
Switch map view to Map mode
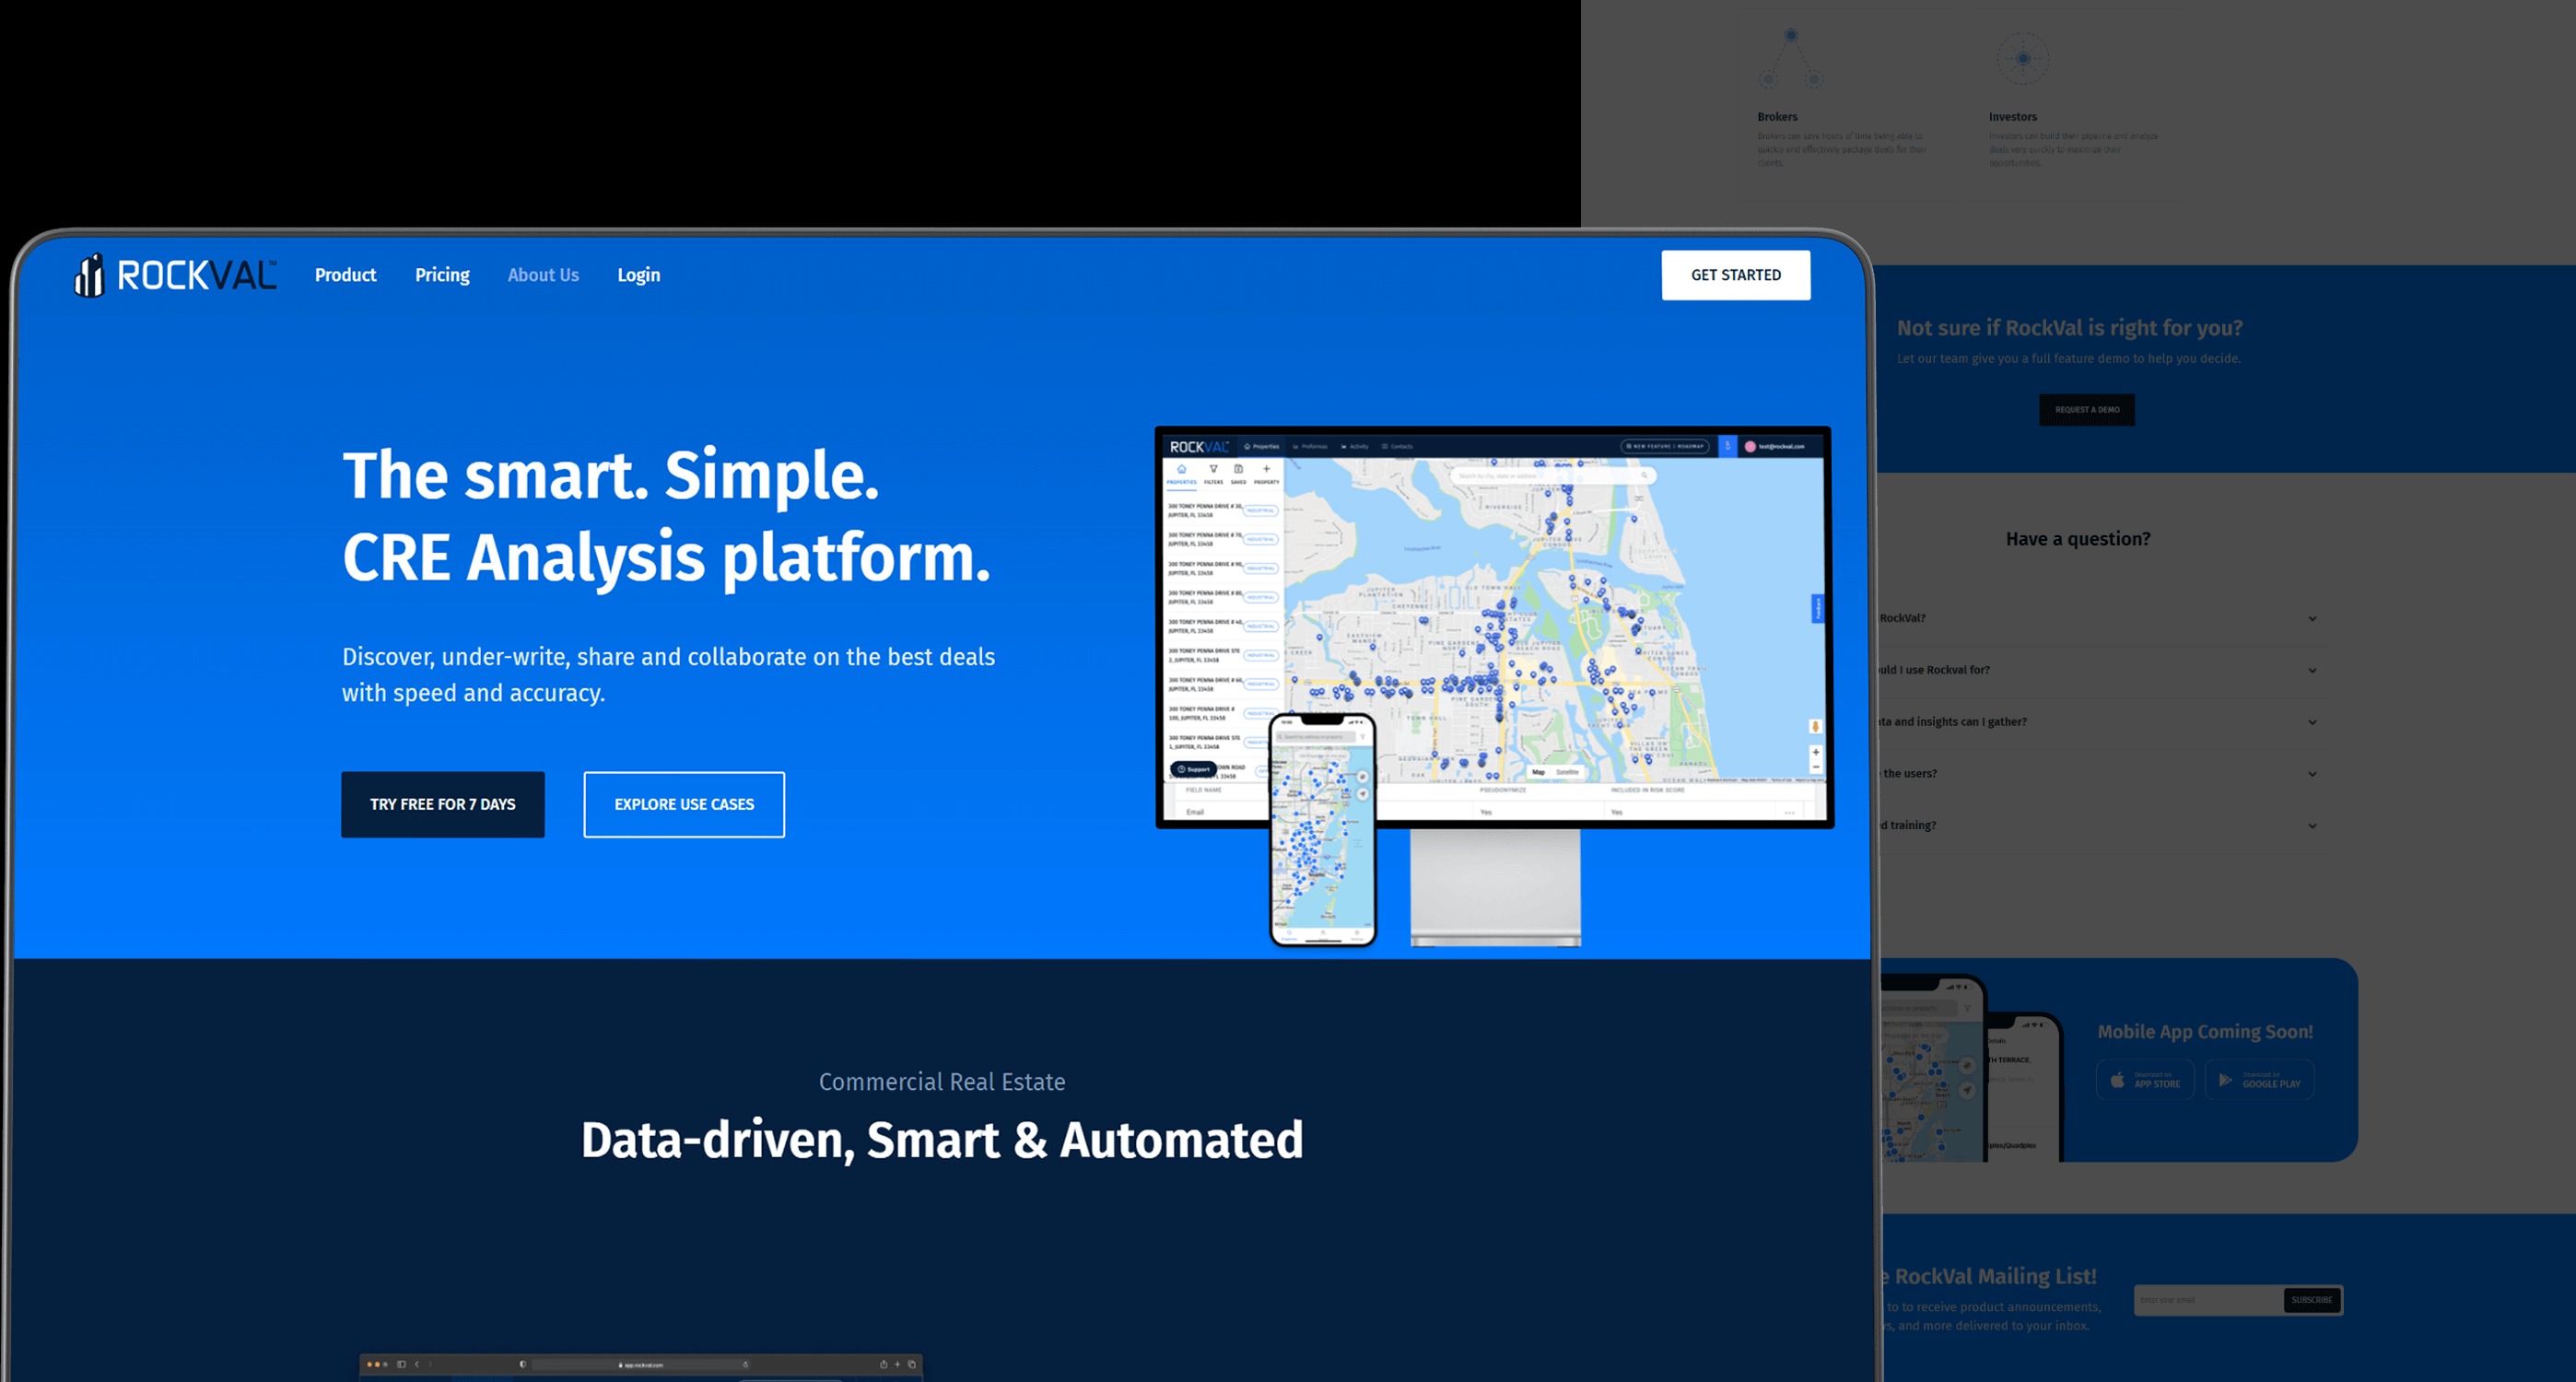click(x=1539, y=773)
